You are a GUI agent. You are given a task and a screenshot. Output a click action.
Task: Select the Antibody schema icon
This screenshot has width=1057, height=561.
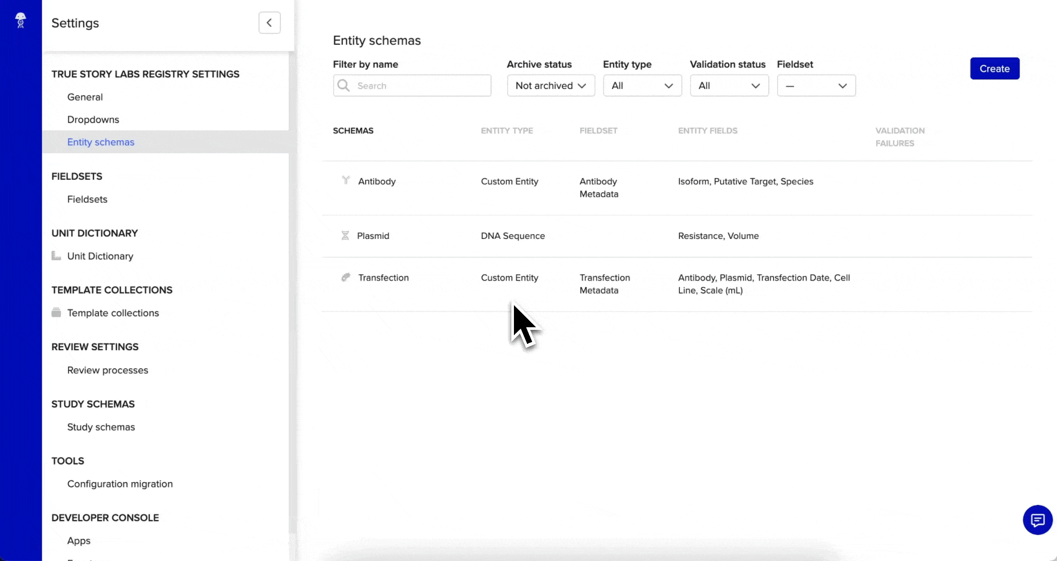click(x=346, y=180)
